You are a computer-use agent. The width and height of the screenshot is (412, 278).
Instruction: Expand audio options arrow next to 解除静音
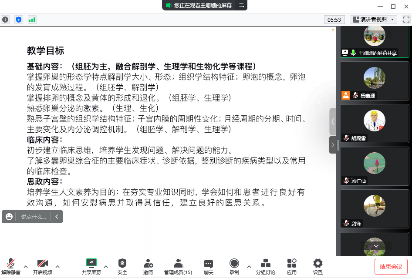pyautogui.click(x=26, y=267)
